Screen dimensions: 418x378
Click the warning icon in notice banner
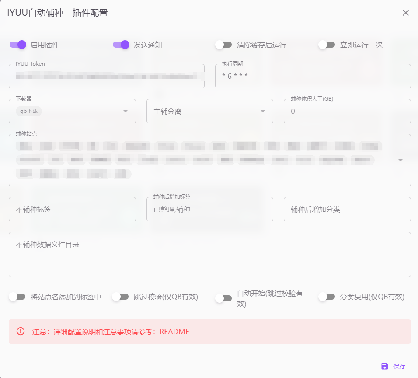pyautogui.click(x=21, y=331)
